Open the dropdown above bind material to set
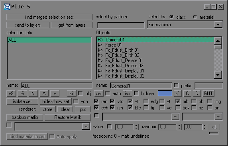This screenshot has width=228, height=146. [86, 127]
